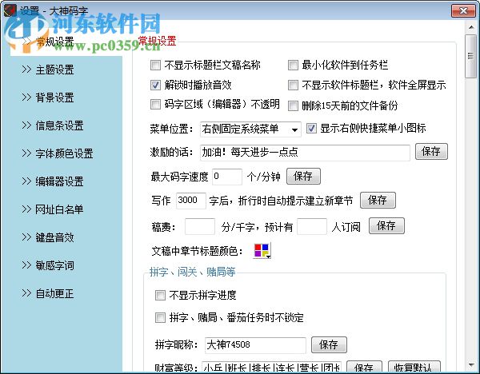Click the 最大码字速度 input box
The height and width of the screenshot is (374, 480).
(227, 177)
